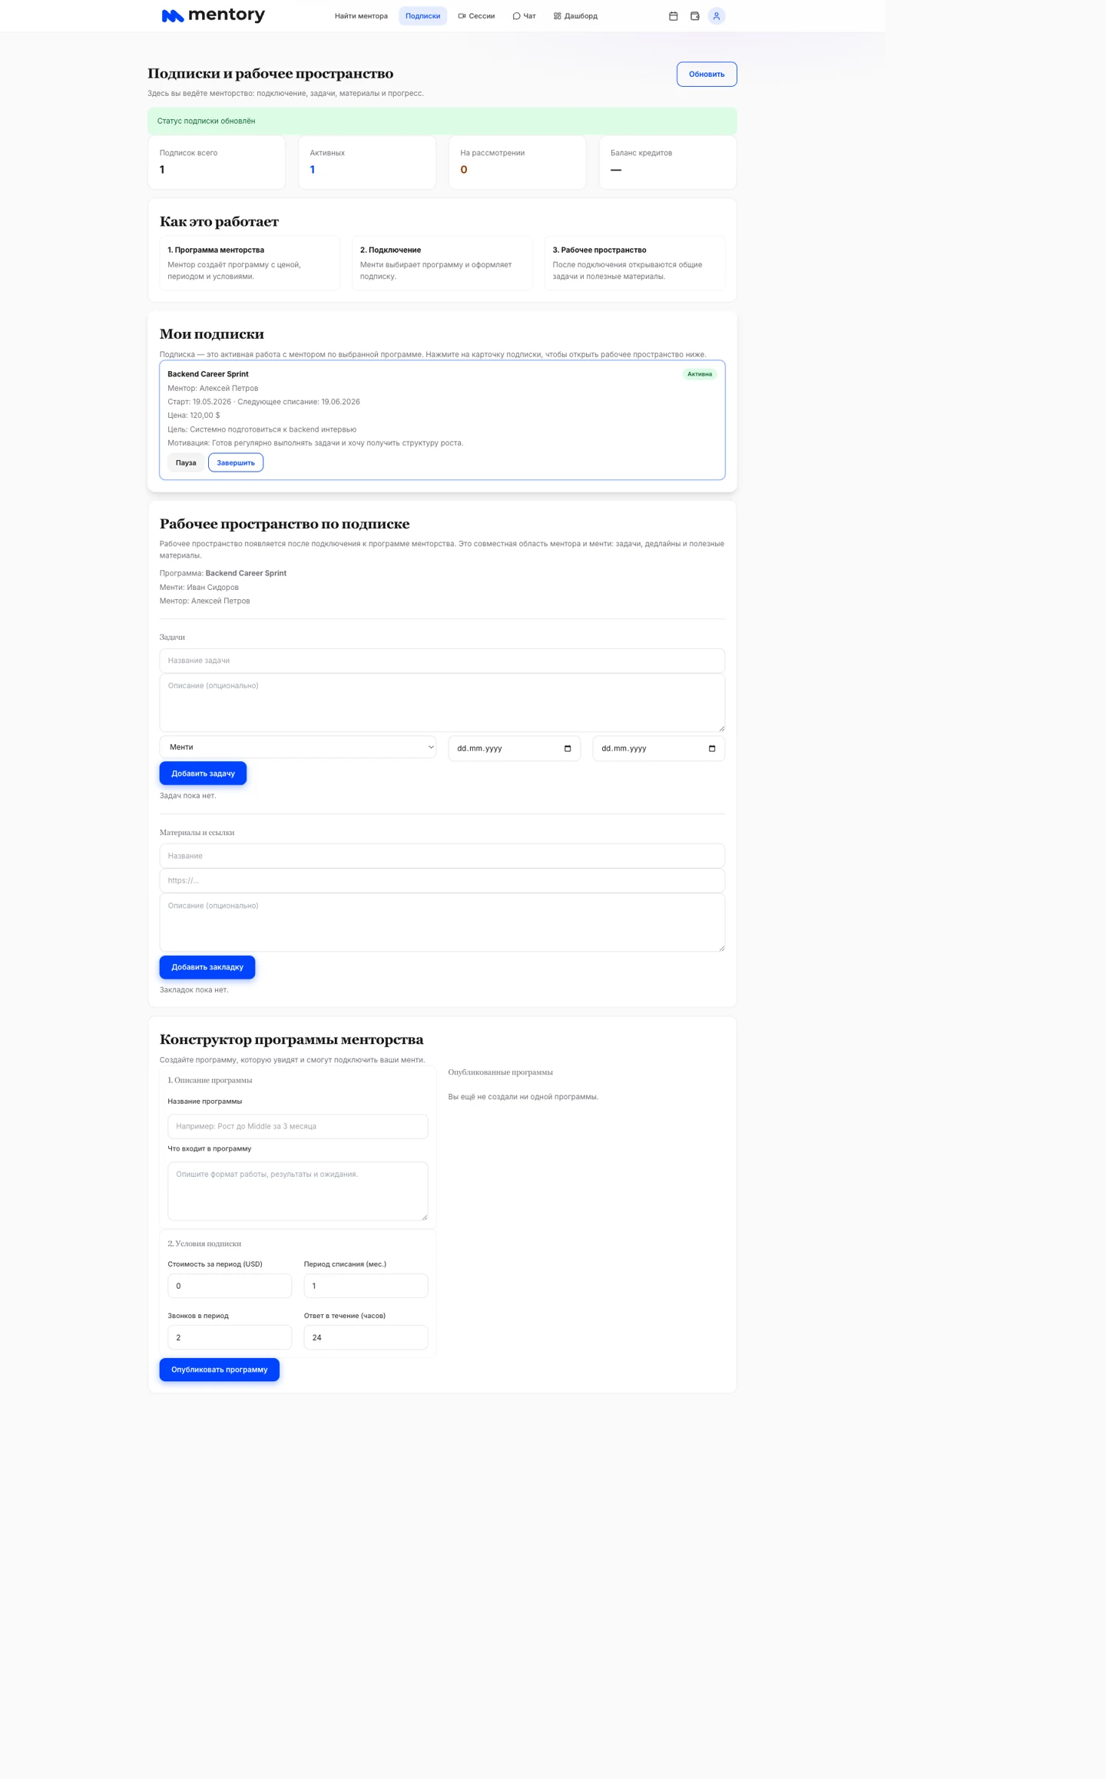Screen dimensions: 1106x1779
Task: Click Опубликовать программу button
Action: coord(220,1370)
